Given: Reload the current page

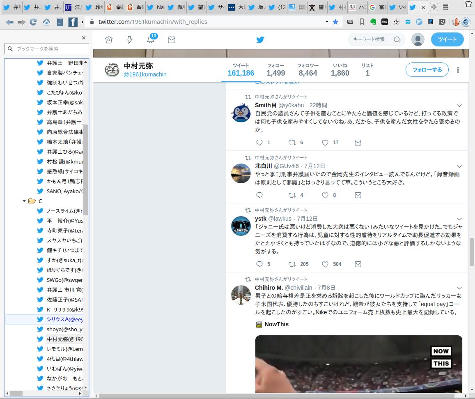Looking at the screenshot, I should point(33,22).
